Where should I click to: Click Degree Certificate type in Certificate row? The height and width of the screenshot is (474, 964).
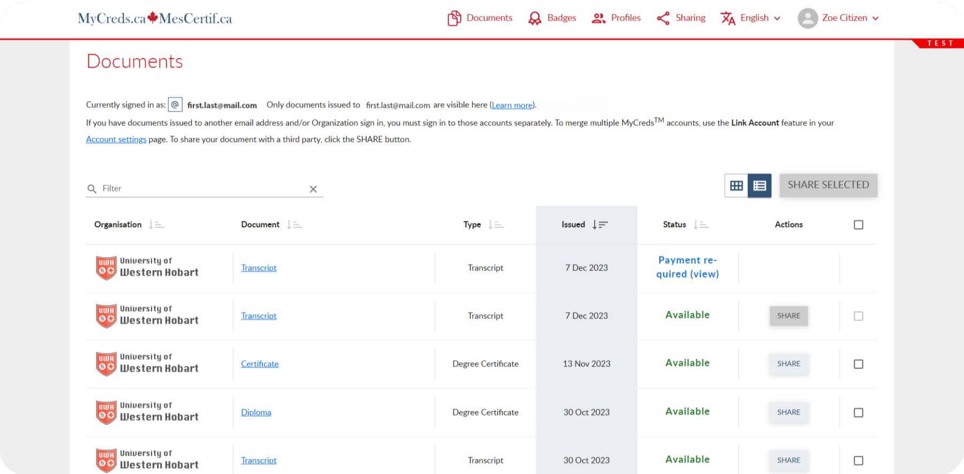(x=485, y=363)
